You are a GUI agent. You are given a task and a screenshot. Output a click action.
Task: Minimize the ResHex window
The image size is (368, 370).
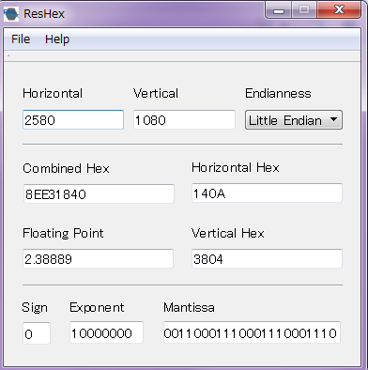click(x=279, y=10)
